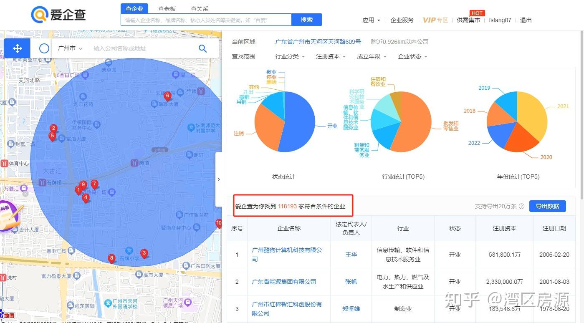Switch to the 查老板 tab
The image size is (584, 323).
[x=167, y=9]
